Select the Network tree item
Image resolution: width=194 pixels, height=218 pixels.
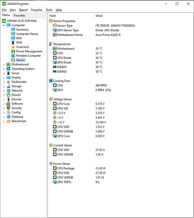17,91
